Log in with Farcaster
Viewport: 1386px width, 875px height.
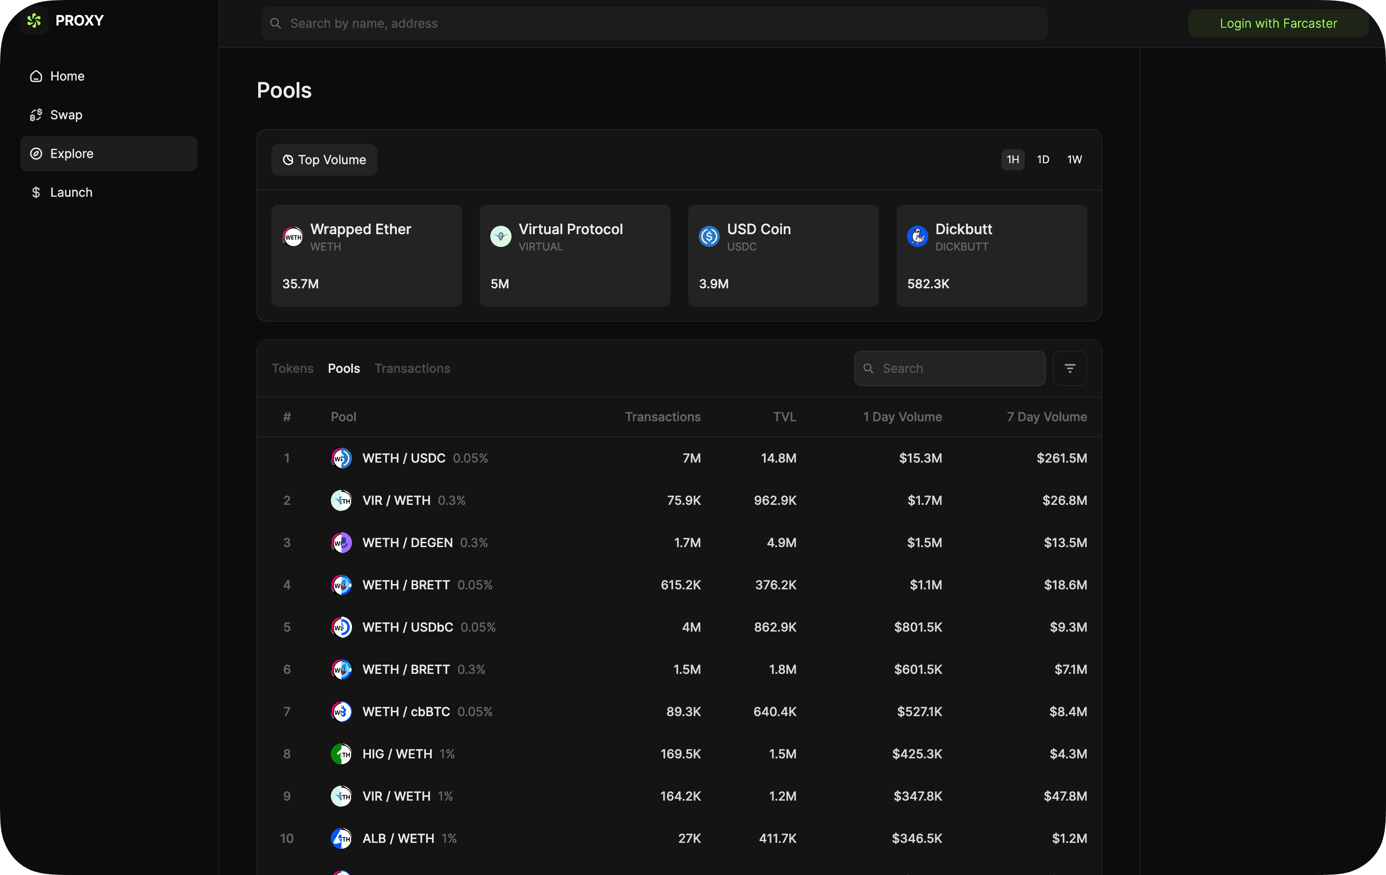coord(1279,23)
